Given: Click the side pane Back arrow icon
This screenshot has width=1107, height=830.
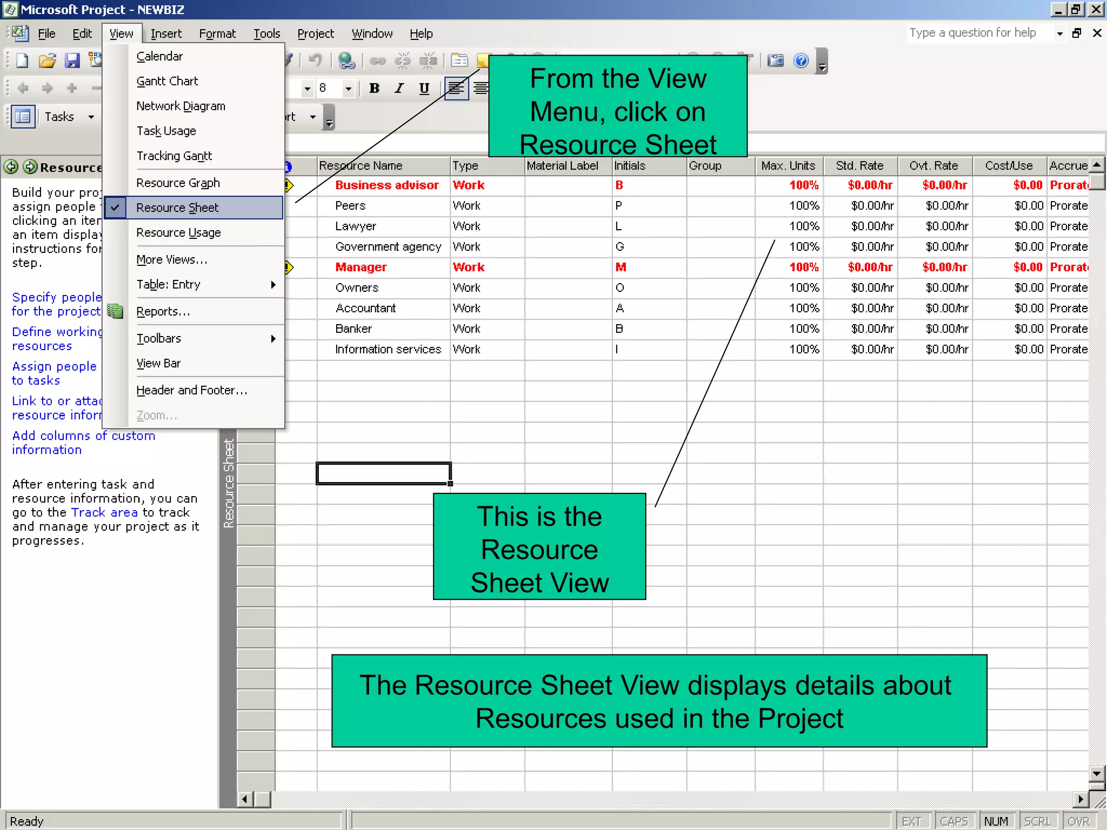Looking at the screenshot, I should (11, 166).
